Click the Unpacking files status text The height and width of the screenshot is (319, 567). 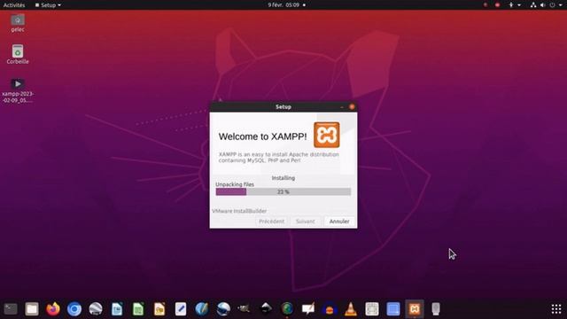pyautogui.click(x=235, y=184)
